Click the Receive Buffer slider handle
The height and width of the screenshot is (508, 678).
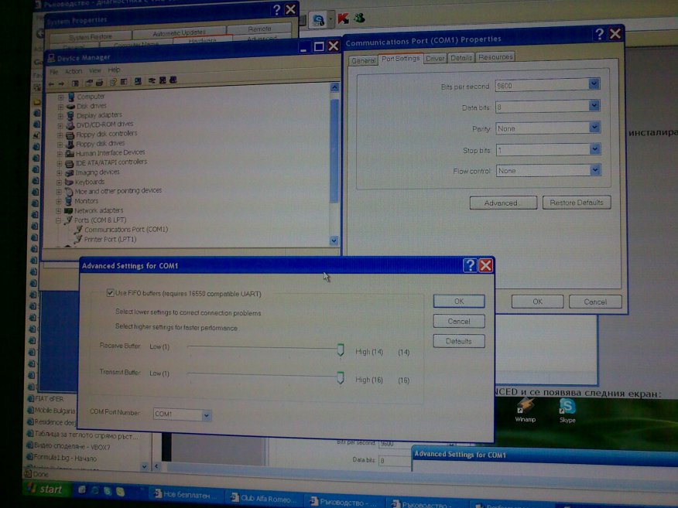[x=340, y=350]
